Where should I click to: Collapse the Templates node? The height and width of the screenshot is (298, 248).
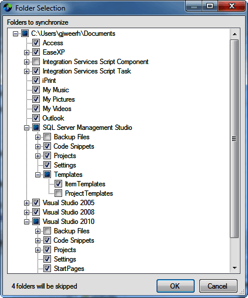pos(38,175)
